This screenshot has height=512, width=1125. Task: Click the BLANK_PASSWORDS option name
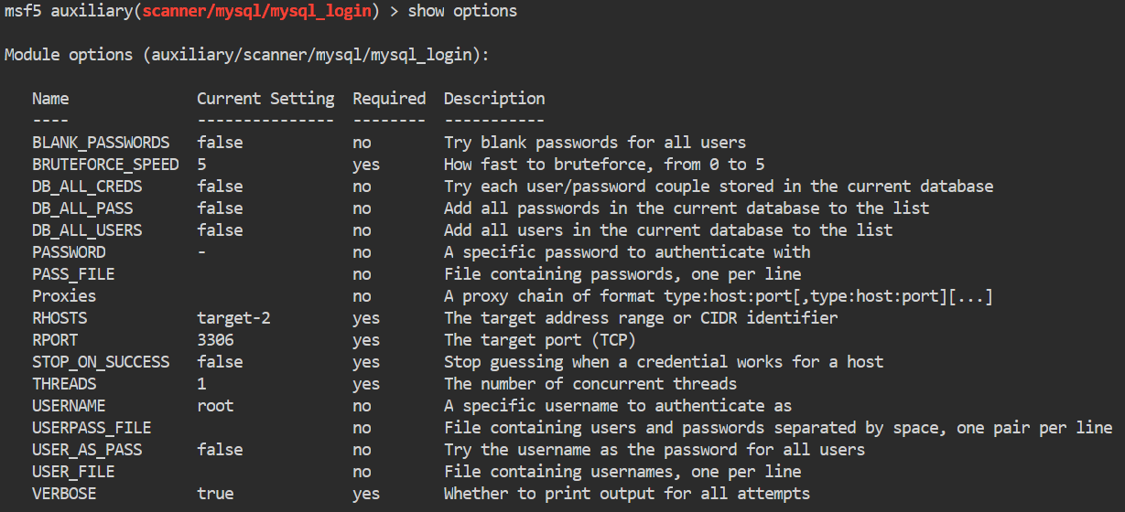101,143
